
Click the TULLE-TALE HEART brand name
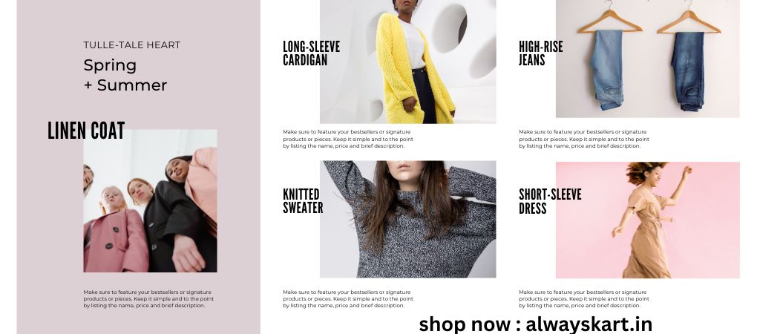coord(132,45)
